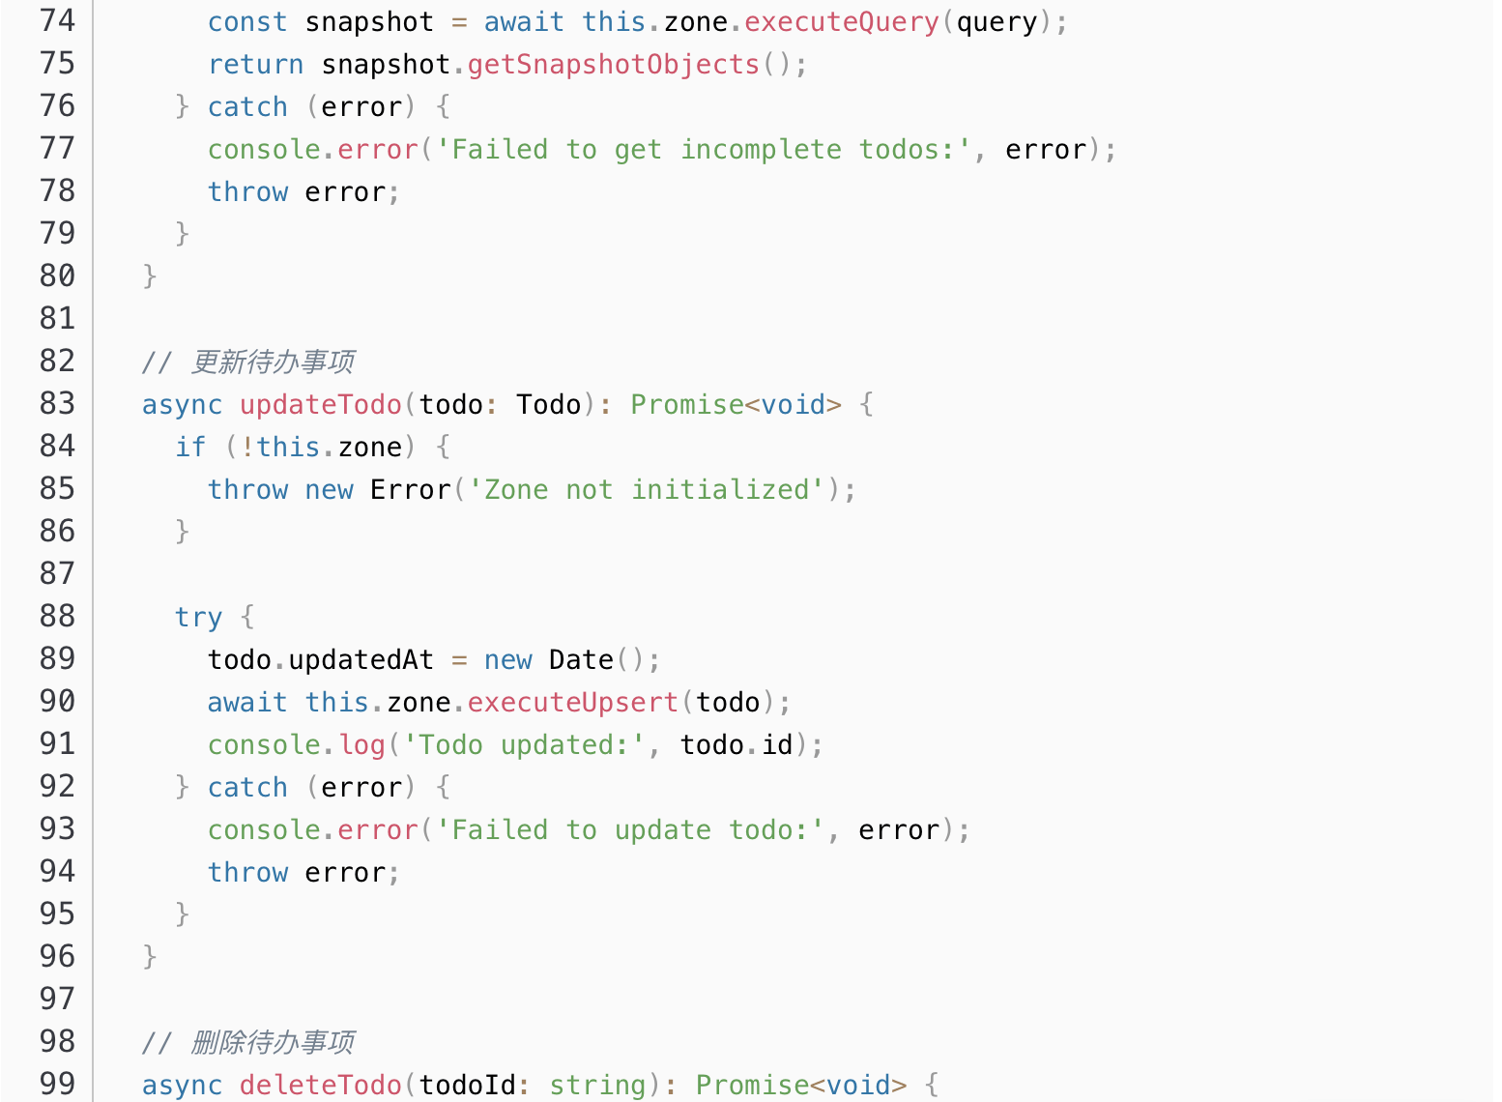Click the try keyword on line 88
This screenshot has height=1102, width=1502.
pos(198,617)
